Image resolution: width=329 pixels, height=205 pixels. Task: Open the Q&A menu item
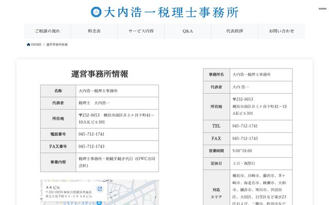[188, 31]
